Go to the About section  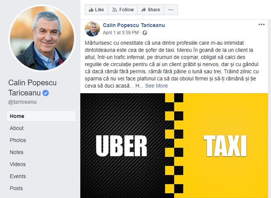pos(17,128)
